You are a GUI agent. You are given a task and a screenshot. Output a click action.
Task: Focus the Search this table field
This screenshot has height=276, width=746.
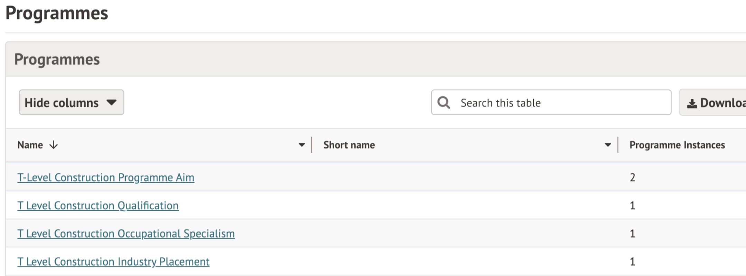point(560,103)
